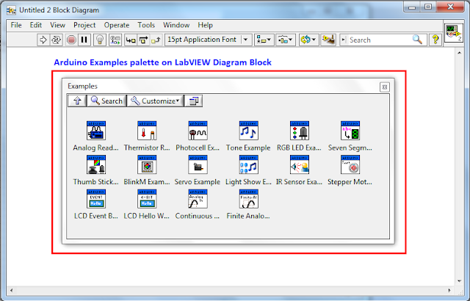Click the Clean Up Diagram button
Viewport: 470px width, 301px height.
coord(328,40)
